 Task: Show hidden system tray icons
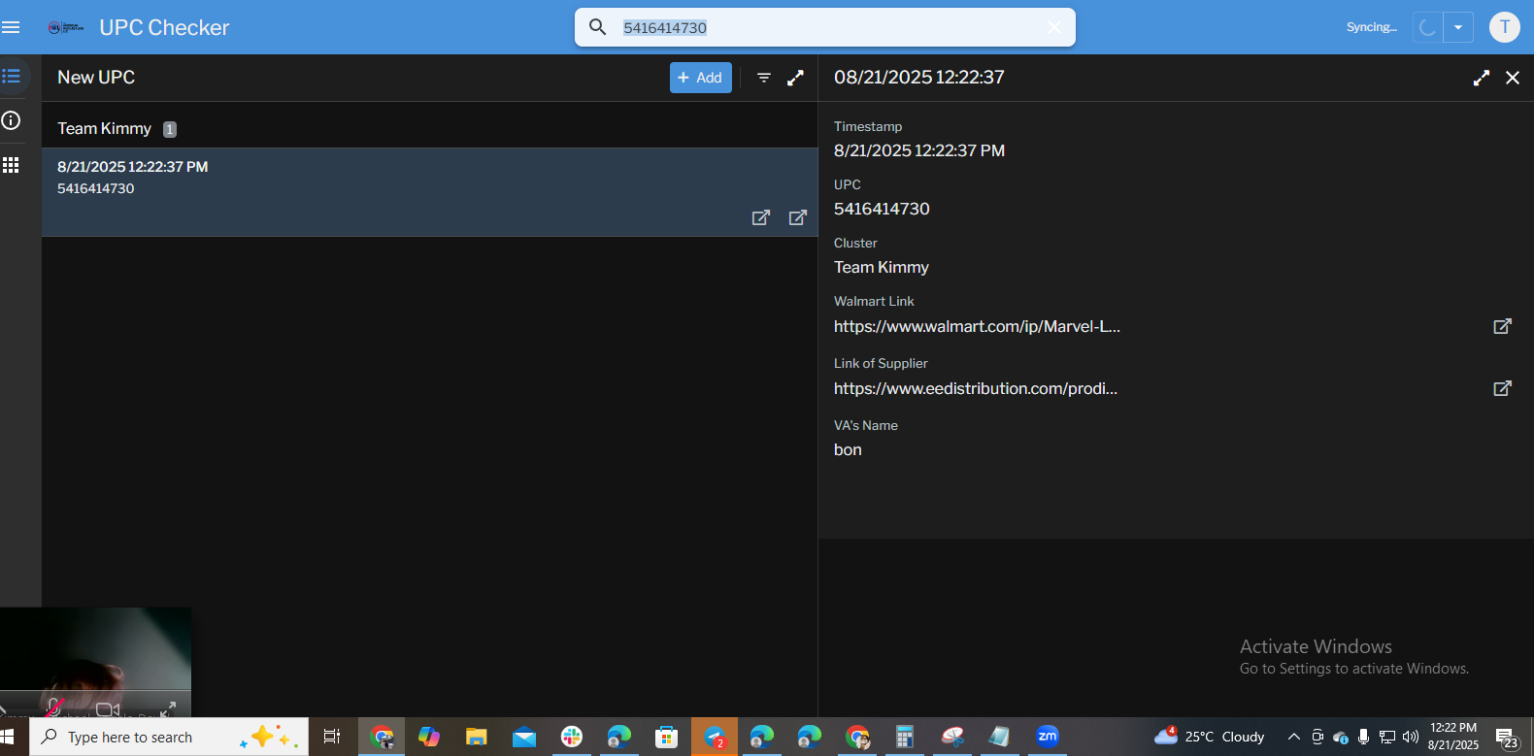click(x=1293, y=737)
